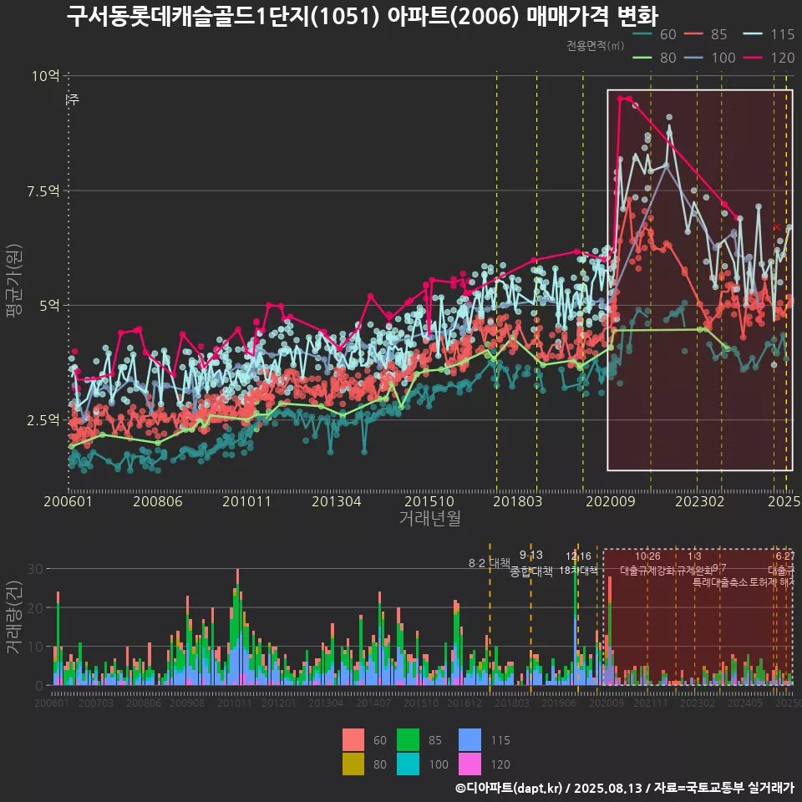The height and width of the screenshot is (802, 802).
Task: Click the 202302 price chart x-axis label
Action: 700,501
